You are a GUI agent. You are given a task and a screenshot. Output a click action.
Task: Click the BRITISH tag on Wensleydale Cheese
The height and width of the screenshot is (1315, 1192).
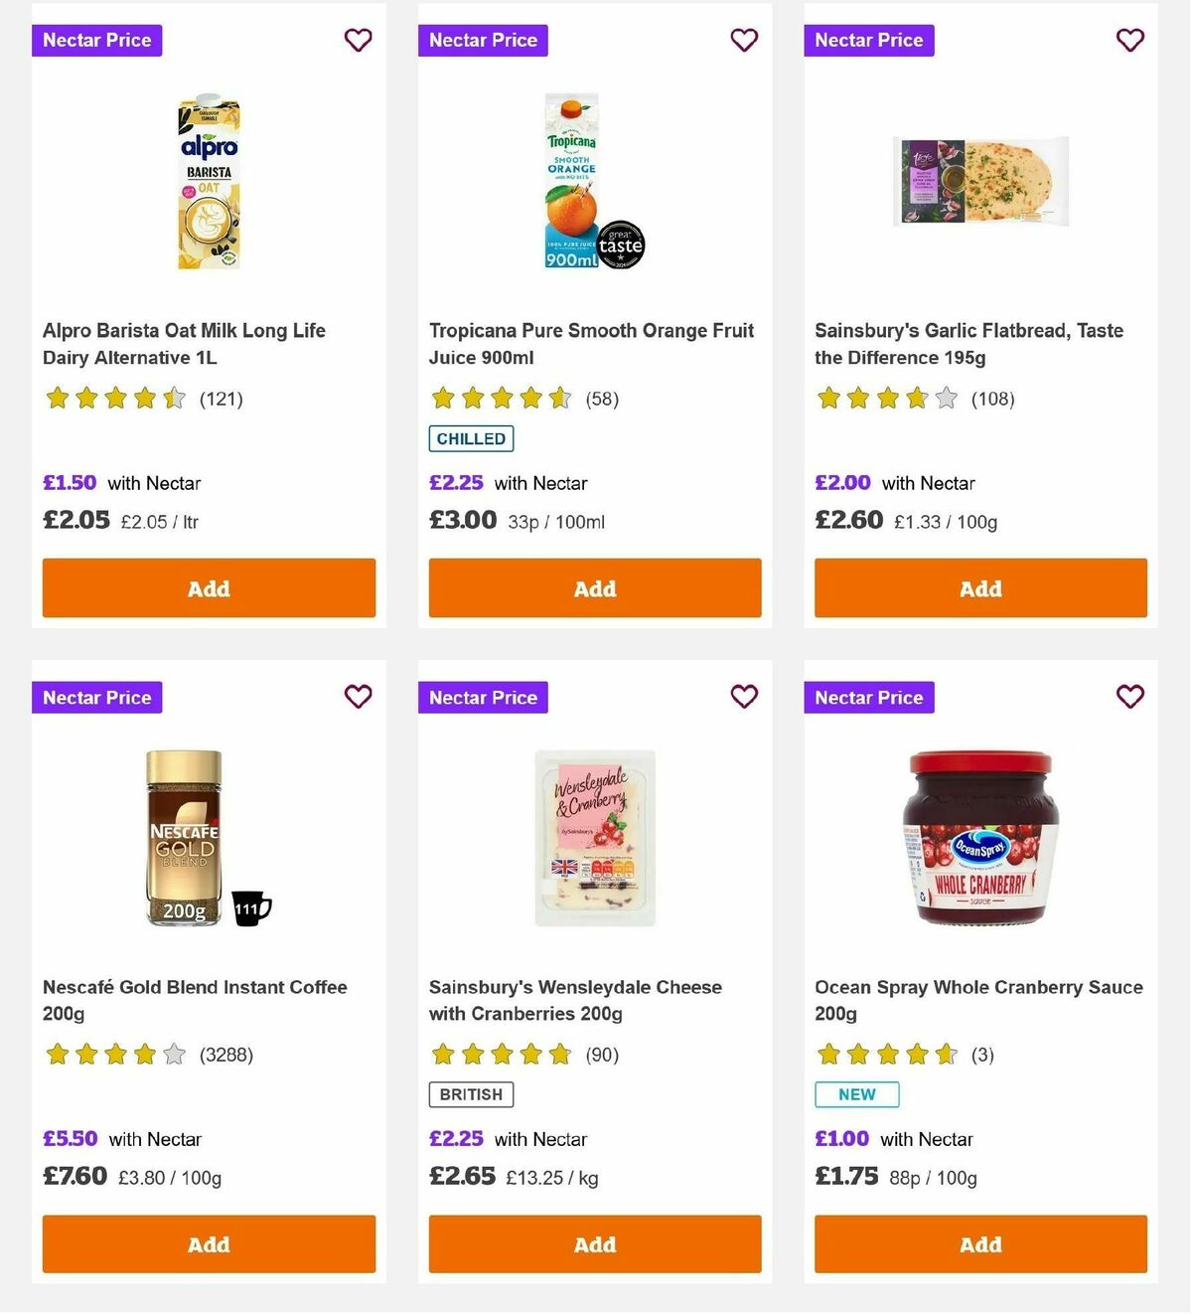pyautogui.click(x=470, y=1094)
